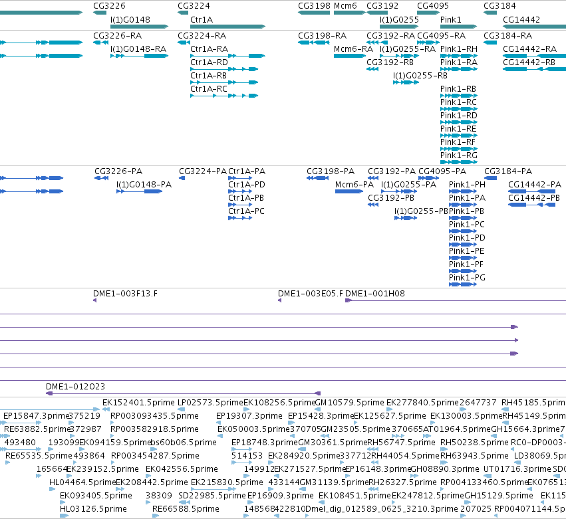Click protein Mcm6-PA
The image size is (566, 519).
[x=354, y=185]
